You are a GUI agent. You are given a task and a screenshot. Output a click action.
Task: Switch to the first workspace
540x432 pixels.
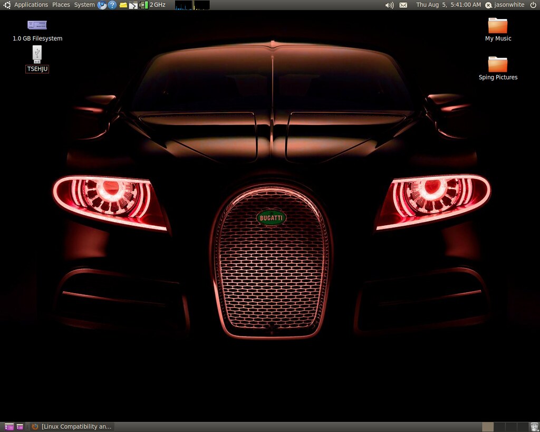pos(488,427)
